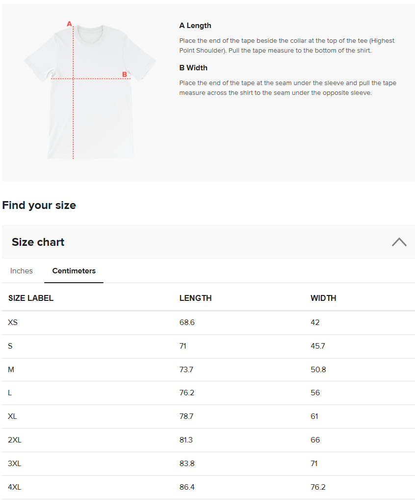Click the Size chart section title

tap(38, 242)
